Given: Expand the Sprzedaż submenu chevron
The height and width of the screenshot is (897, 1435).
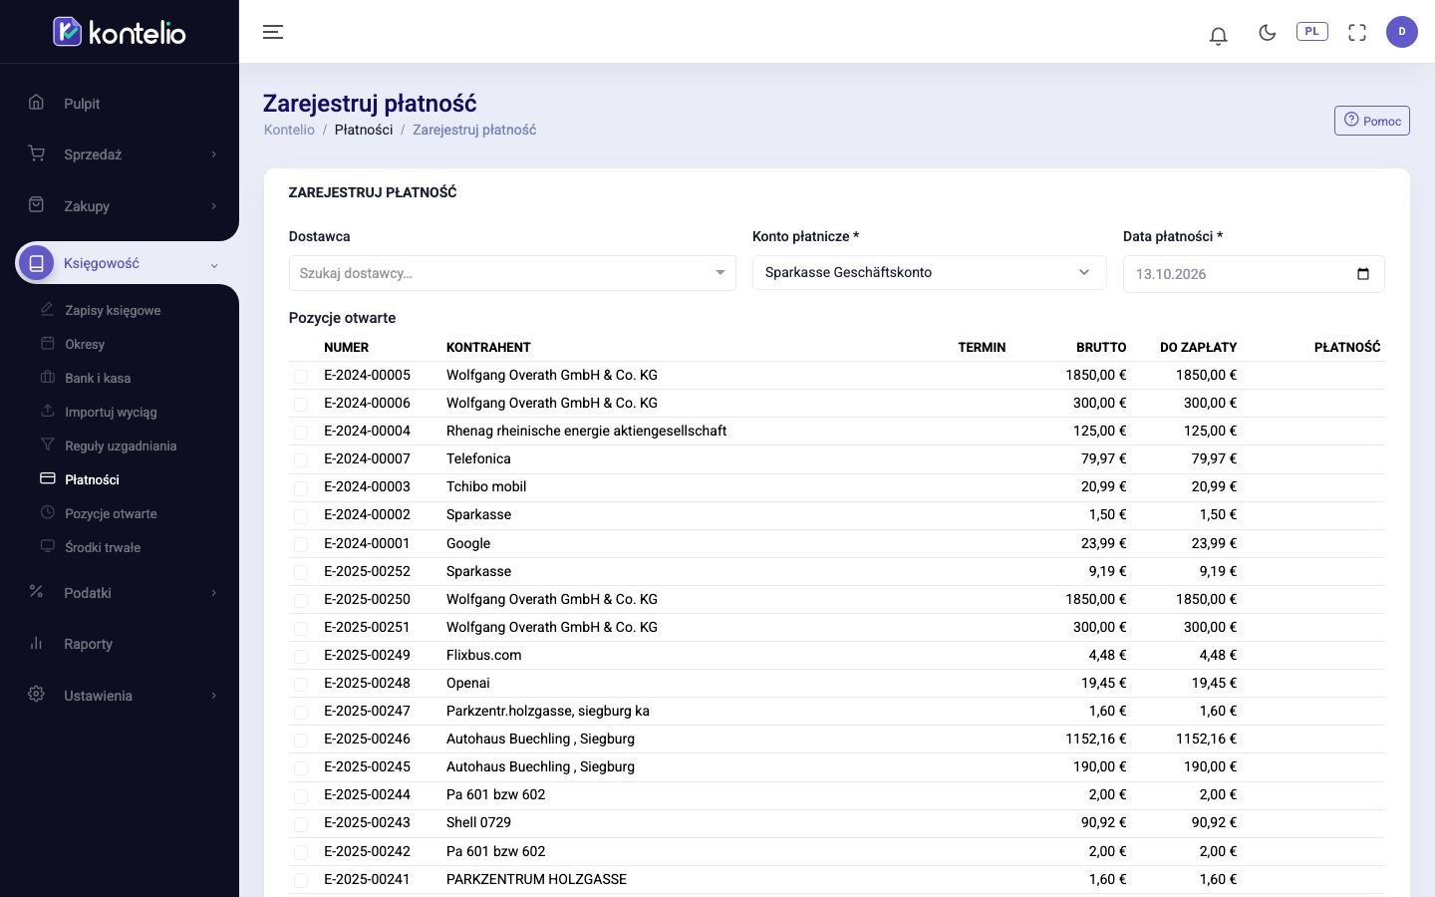Looking at the screenshot, I should (x=213, y=154).
